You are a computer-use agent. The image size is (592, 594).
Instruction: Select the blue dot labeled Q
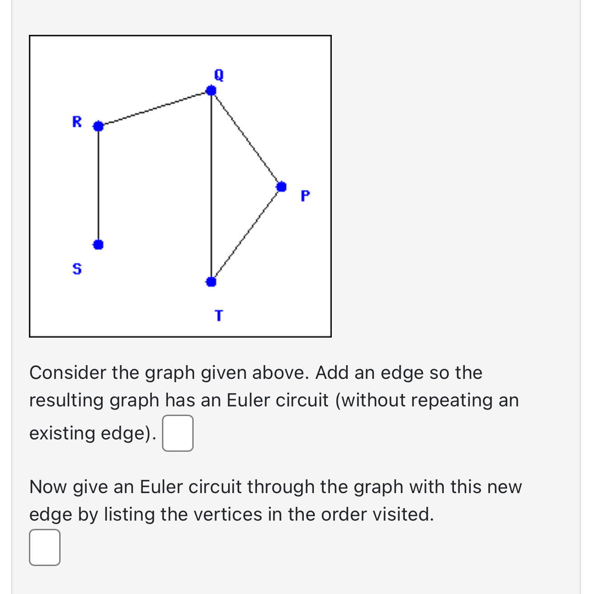point(211,90)
